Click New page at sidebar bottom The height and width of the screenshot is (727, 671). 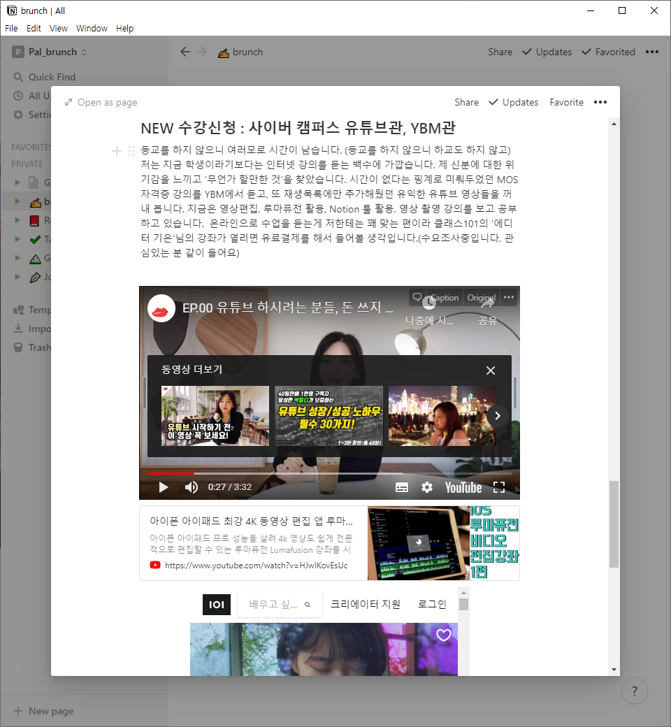pyautogui.click(x=43, y=711)
